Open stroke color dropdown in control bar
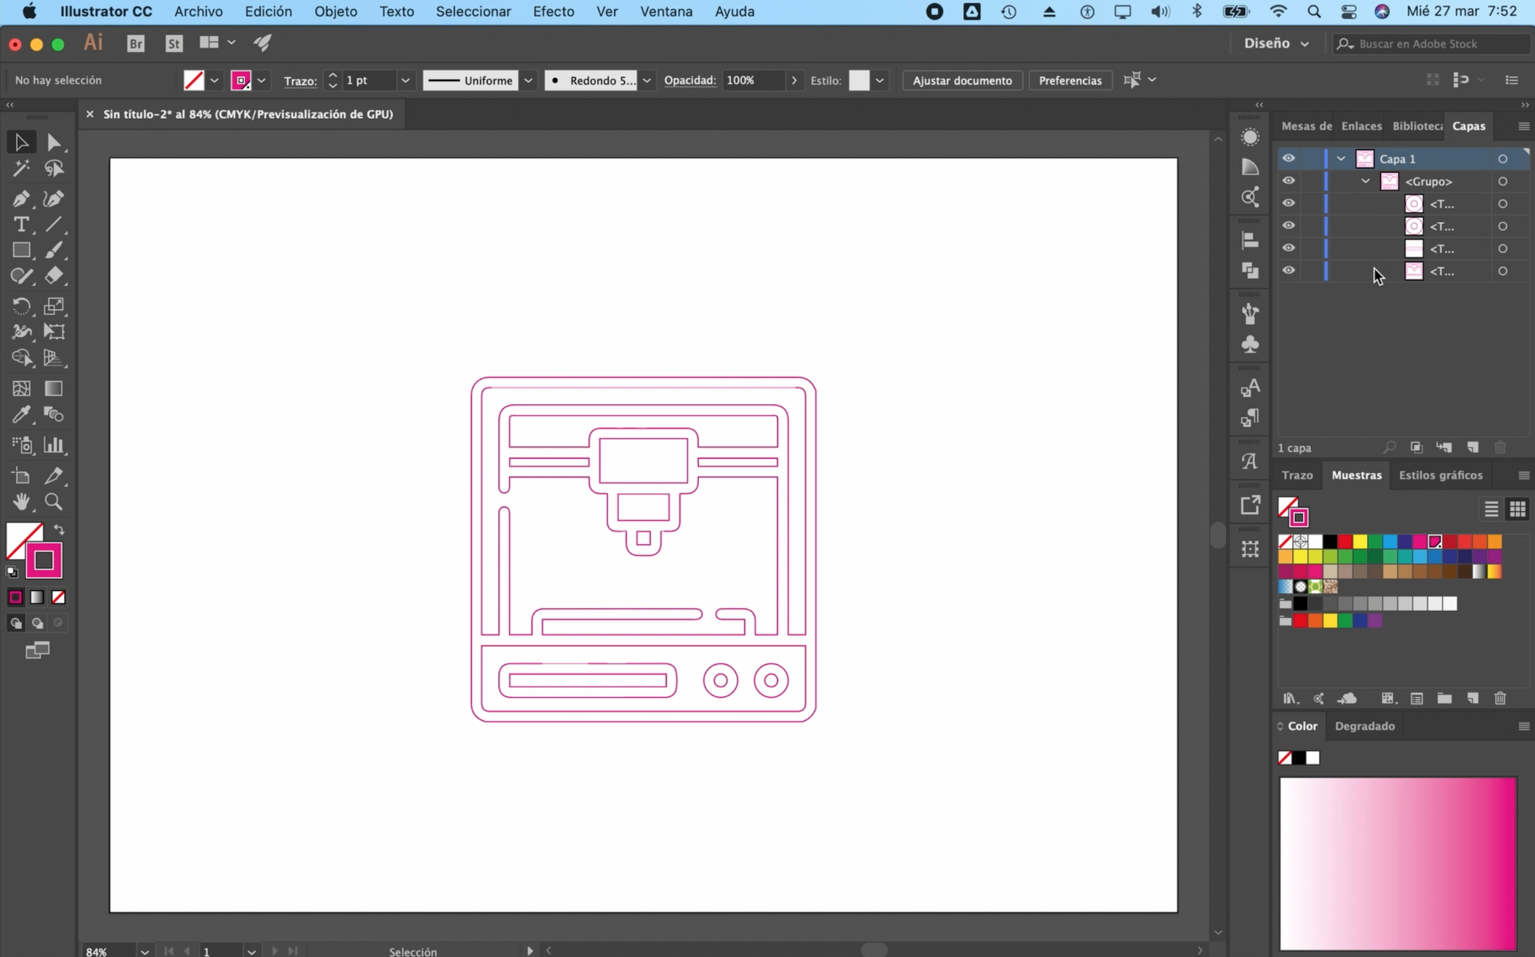The image size is (1535, 957). [262, 80]
